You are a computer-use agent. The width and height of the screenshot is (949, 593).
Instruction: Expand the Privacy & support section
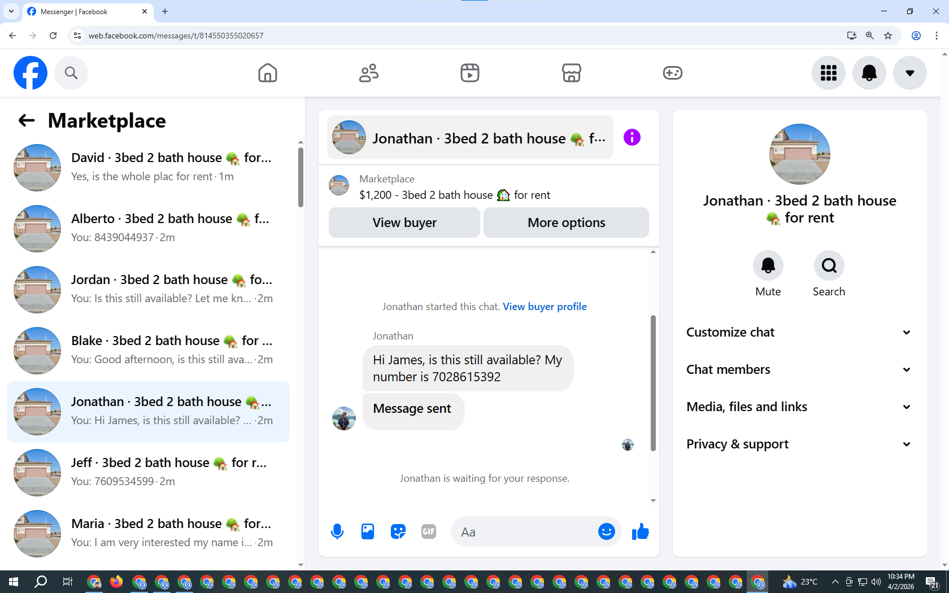point(799,444)
